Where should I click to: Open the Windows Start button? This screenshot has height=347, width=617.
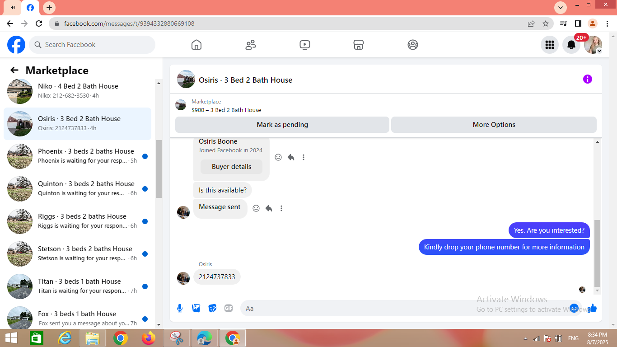click(x=11, y=338)
